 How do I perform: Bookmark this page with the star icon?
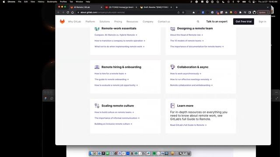(x=183, y=13)
